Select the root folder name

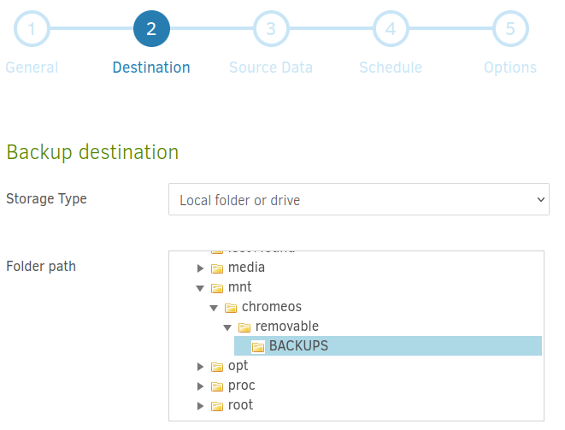(240, 405)
